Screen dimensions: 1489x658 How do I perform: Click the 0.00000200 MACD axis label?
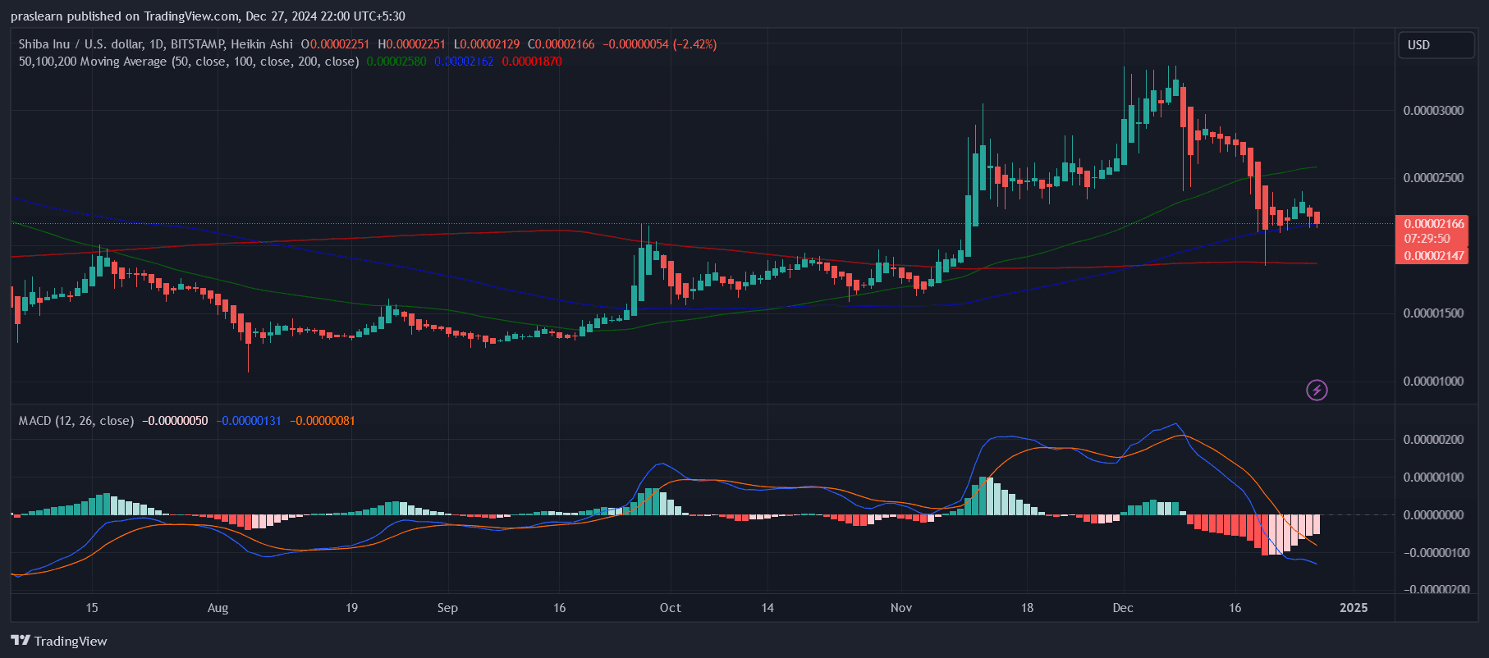[1433, 440]
